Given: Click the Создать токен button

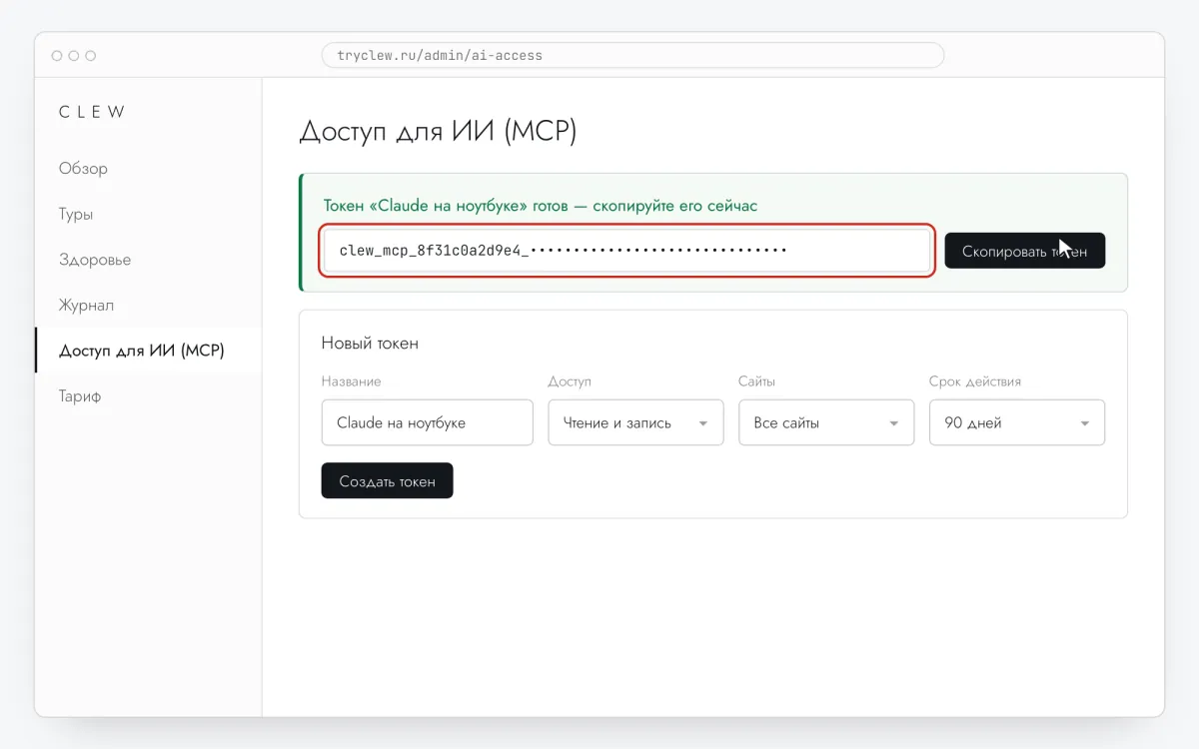Looking at the screenshot, I should point(387,480).
